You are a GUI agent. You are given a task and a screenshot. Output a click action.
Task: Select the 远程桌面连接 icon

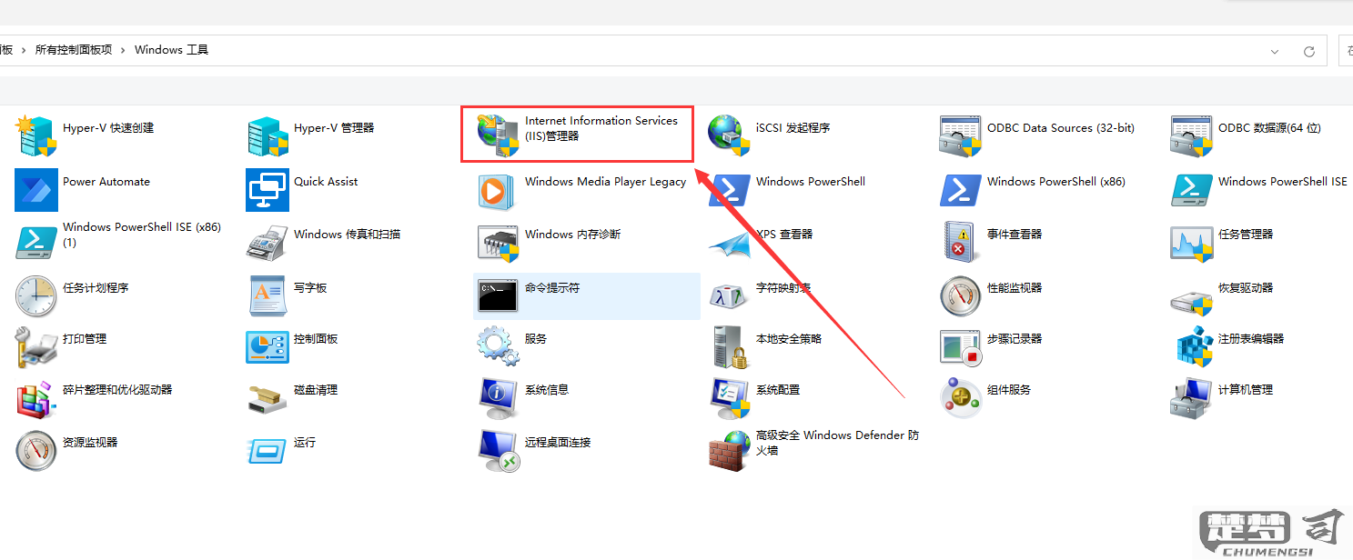[499, 451]
